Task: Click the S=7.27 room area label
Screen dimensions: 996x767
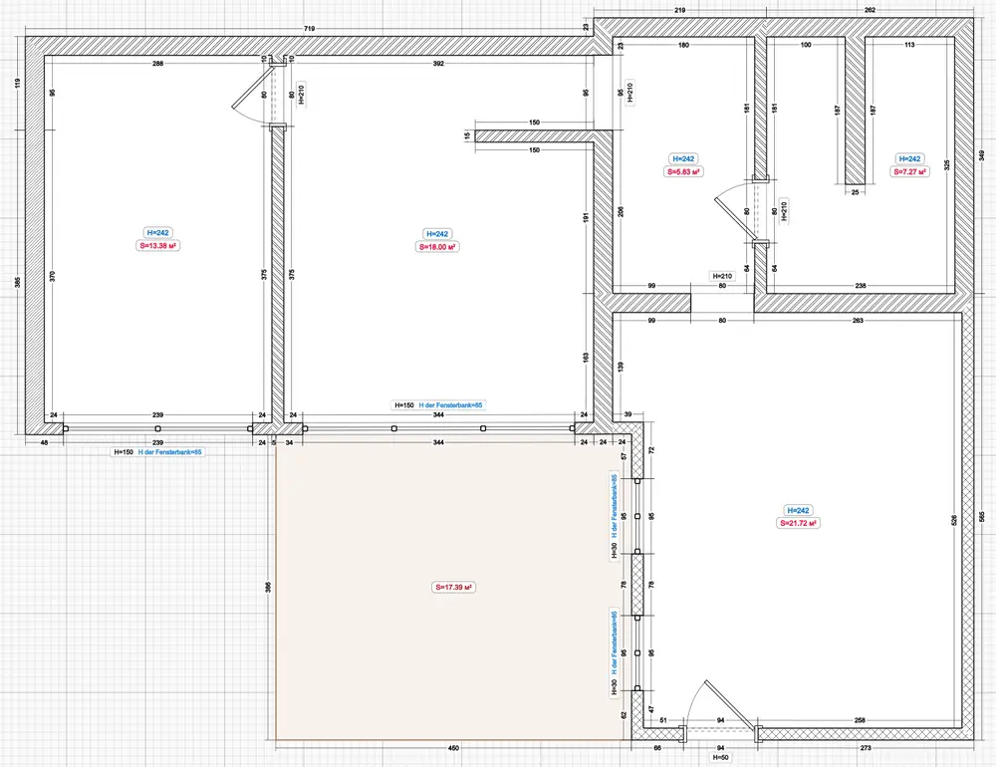Action: [909, 171]
